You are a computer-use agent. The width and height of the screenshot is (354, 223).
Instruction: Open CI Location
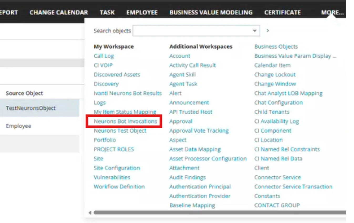pos(268,140)
